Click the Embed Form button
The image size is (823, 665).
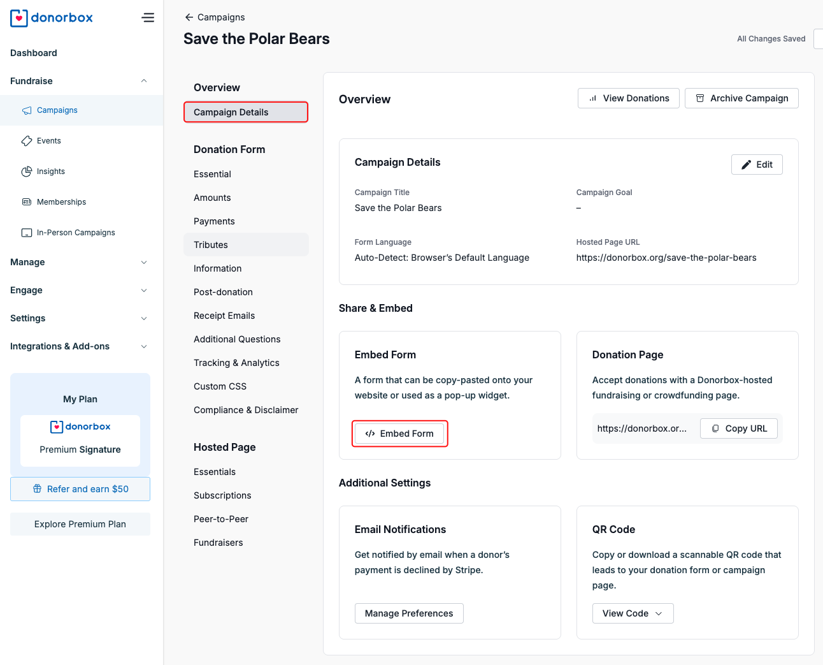click(x=399, y=434)
